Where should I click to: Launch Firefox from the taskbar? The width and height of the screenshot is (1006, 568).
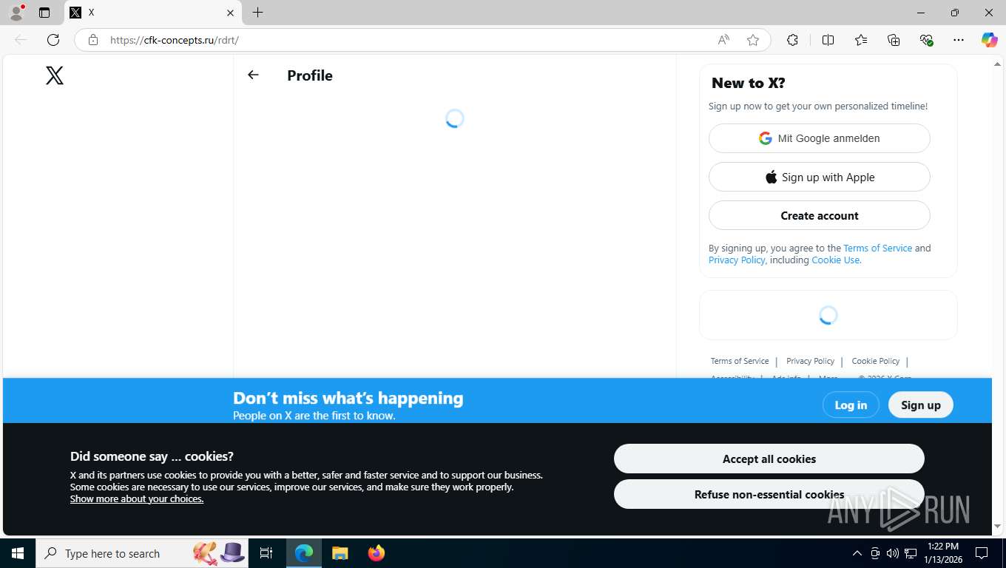click(377, 553)
